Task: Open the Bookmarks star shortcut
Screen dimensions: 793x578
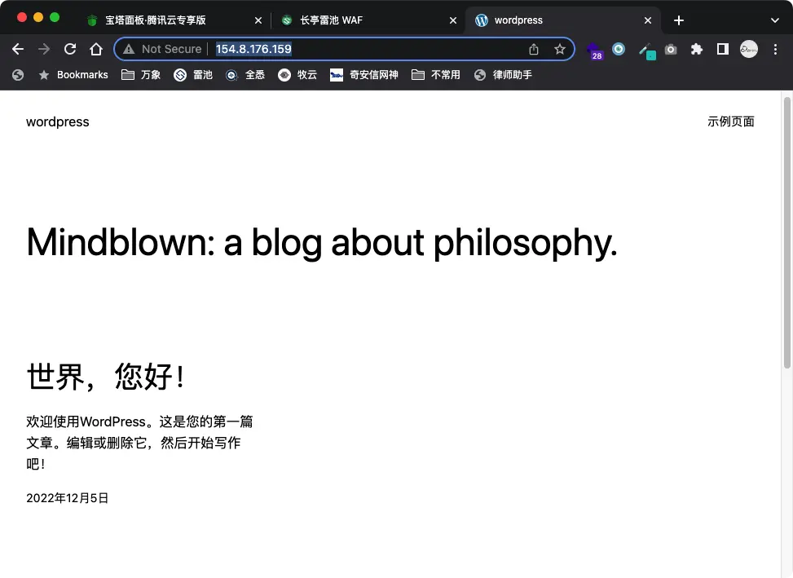Action: pyautogui.click(x=73, y=75)
